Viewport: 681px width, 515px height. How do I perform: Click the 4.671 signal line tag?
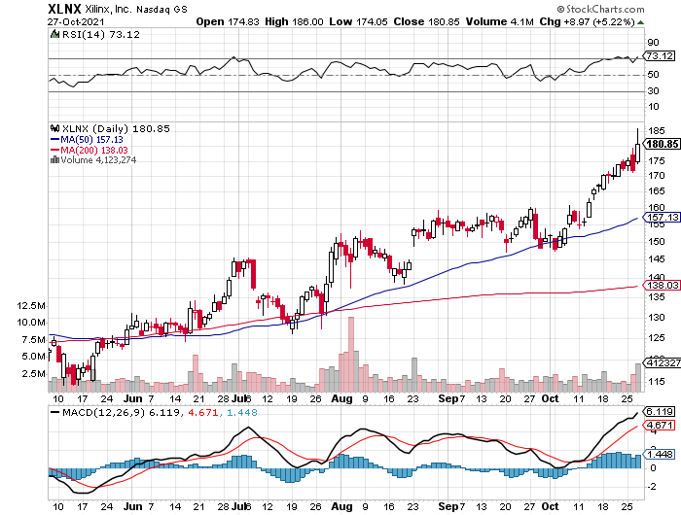click(660, 425)
